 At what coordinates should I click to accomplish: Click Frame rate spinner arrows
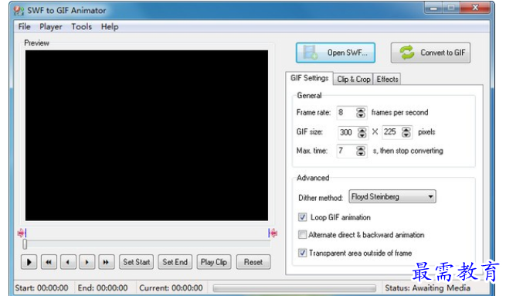click(361, 113)
